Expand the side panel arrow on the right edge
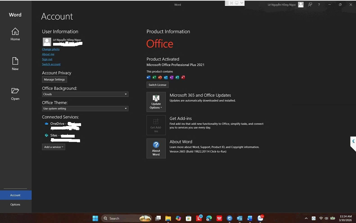 click(353, 142)
